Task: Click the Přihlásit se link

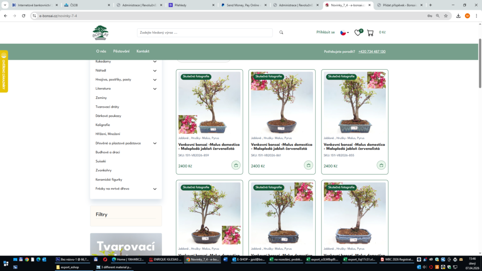Action: click(325, 32)
